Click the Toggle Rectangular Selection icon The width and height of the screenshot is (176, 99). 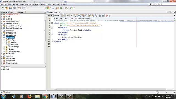86,15
